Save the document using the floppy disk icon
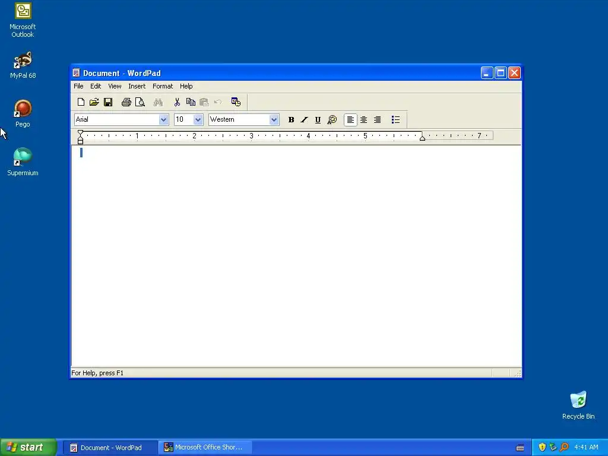 pos(108,102)
